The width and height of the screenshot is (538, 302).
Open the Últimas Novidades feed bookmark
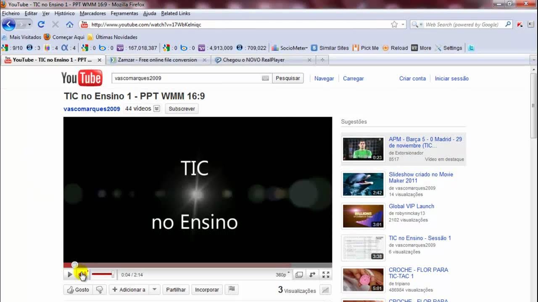click(x=112, y=37)
